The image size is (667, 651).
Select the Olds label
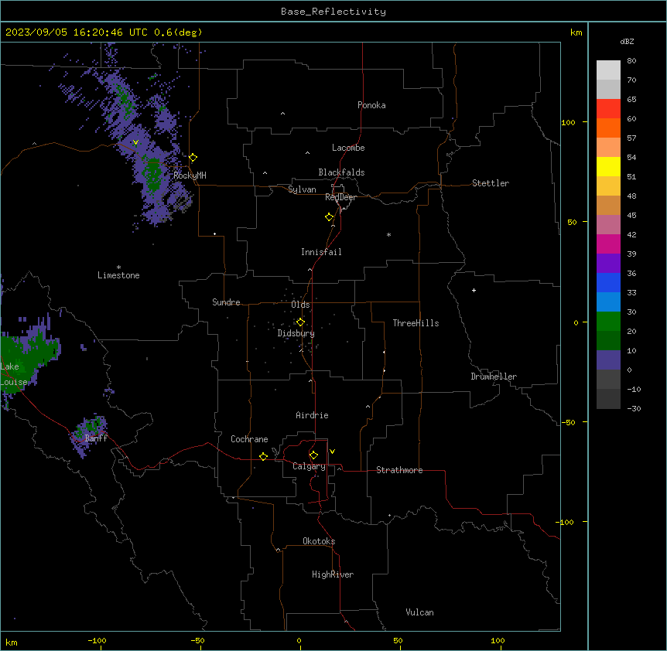300,305
